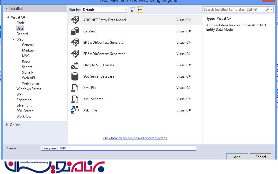The image size is (278, 174).
Task: Select General under Web
Action: pyautogui.click(x=28, y=45)
